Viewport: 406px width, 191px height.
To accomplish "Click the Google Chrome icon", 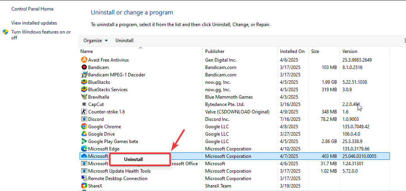I will click(x=84, y=127).
